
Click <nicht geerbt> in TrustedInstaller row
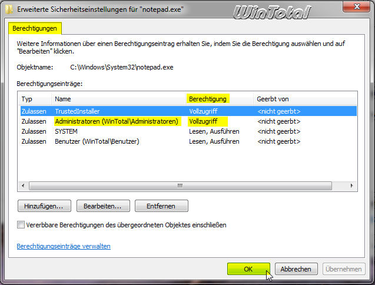click(x=279, y=111)
